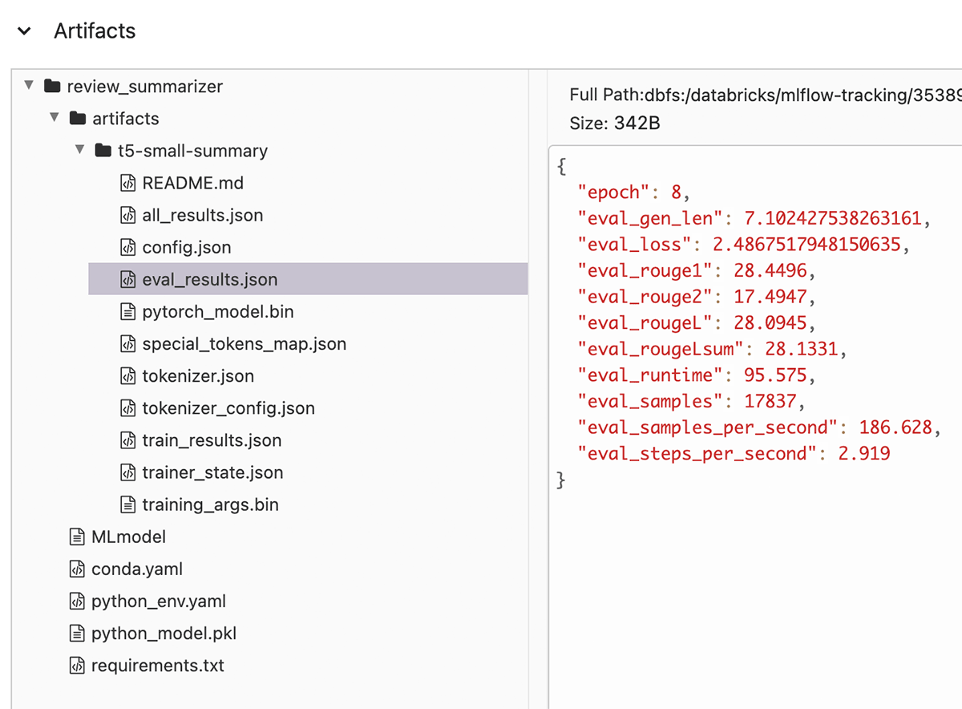Click the Full Path text of the artifact
Viewport: 962px width, 709px height.
[762, 95]
